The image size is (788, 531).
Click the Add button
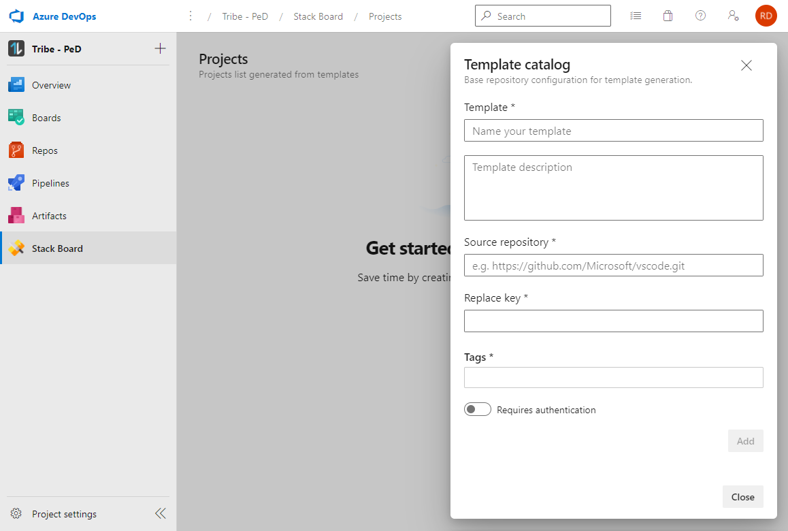tap(745, 441)
